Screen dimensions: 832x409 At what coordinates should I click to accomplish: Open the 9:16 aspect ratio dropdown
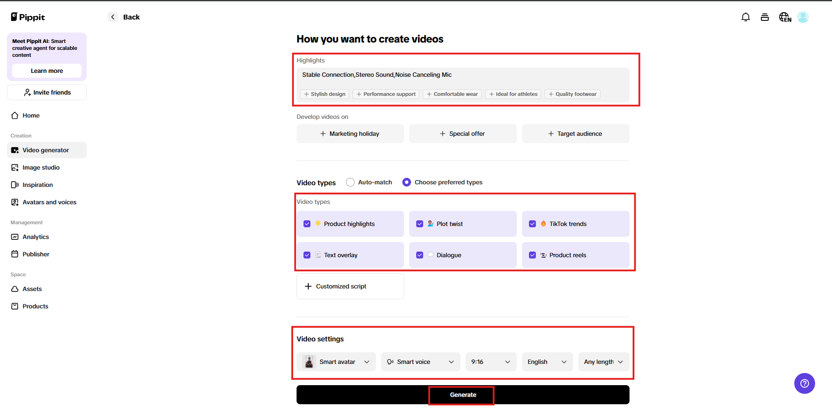coord(490,361)
